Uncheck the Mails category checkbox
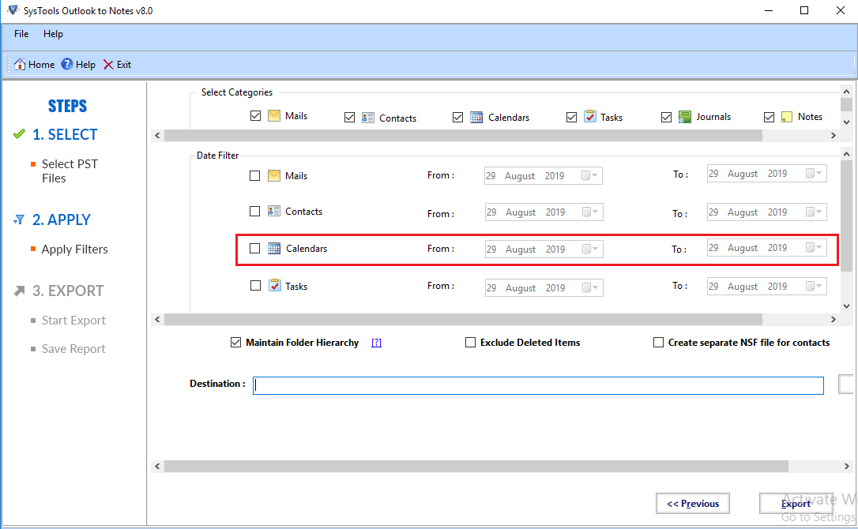 coord(255,116)
